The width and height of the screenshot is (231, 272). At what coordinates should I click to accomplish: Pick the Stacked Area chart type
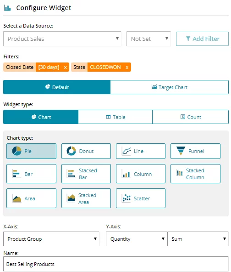(86, 198)
